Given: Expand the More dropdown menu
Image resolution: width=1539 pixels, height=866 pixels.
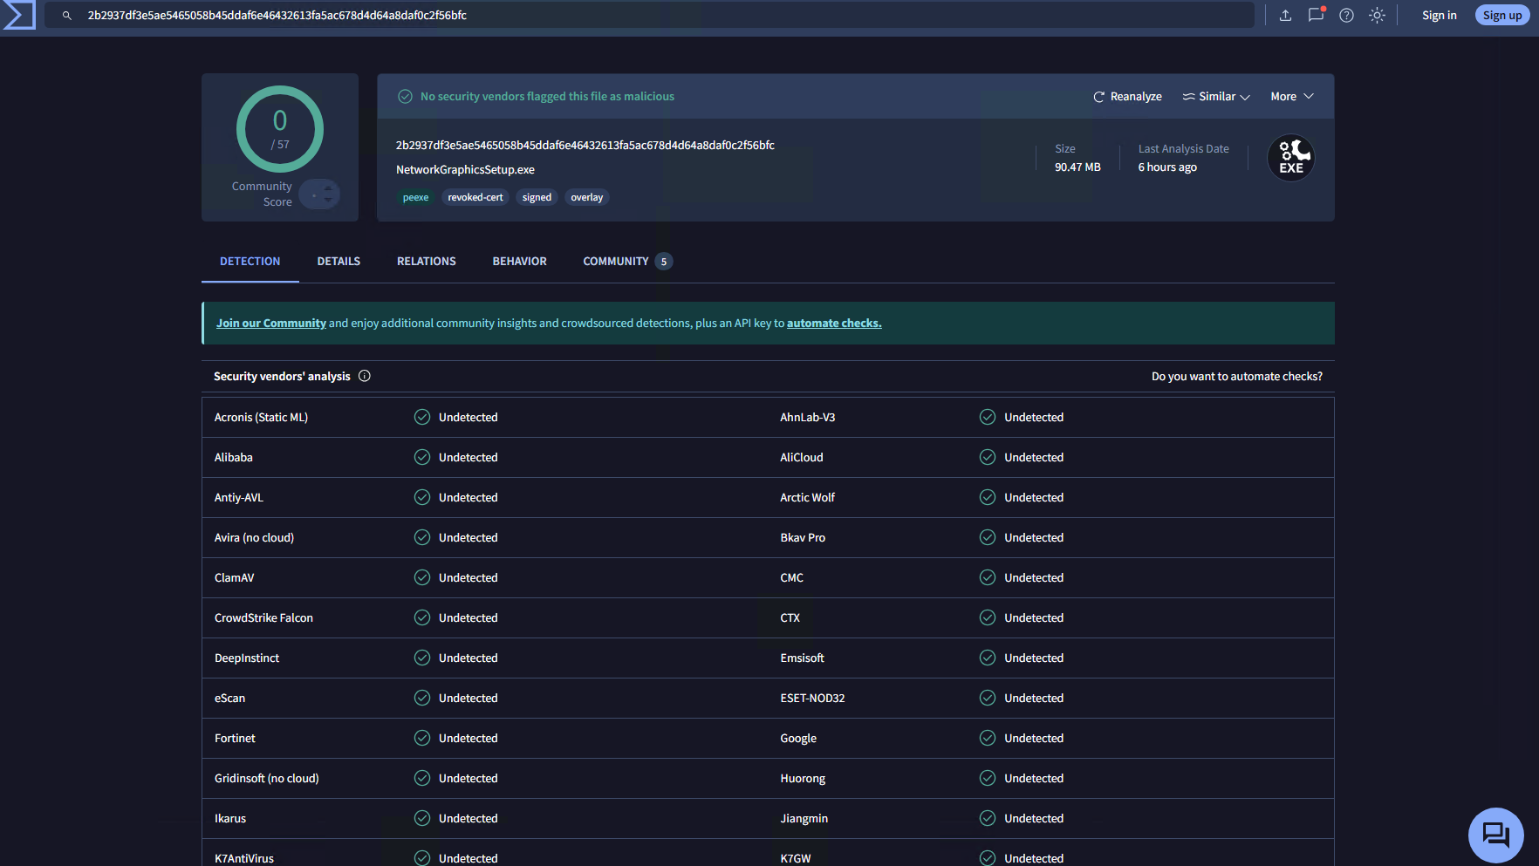Looking at the screenshot, I should click(1292, 97).
